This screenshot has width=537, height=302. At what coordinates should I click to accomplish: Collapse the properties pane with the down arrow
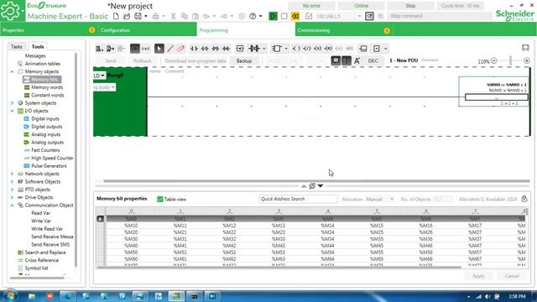321,186
